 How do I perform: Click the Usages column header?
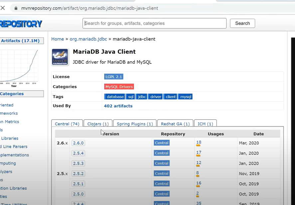pos(216,134)
